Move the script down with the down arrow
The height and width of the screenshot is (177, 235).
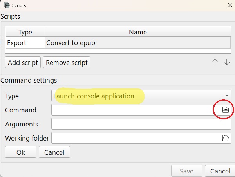[x=227, y=62]
